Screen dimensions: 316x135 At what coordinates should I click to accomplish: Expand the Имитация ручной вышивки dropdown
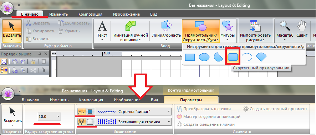coord(131,38)
